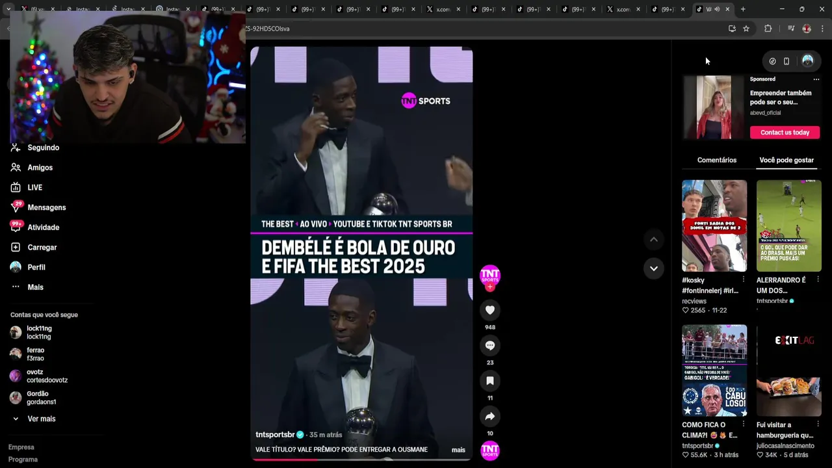832x468 pixels.
Task: Open sponsored ad video thumbnail
Action: 714,107
